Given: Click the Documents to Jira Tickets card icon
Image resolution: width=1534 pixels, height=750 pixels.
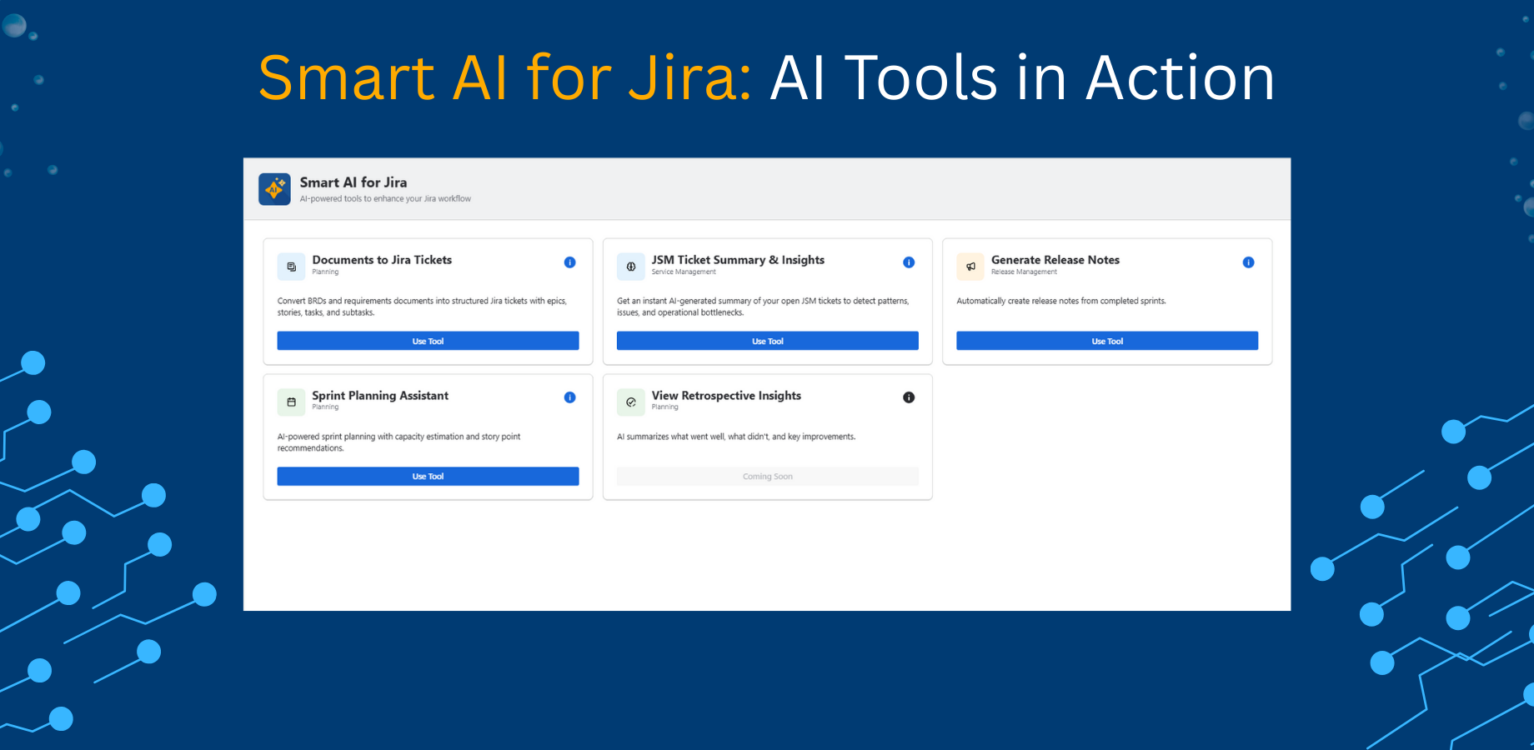Looking at the screenshot, I should [x=291, y=267].
